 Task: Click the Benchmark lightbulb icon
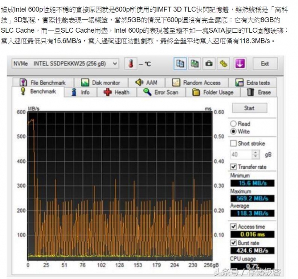pyautogui.click(x=23, y=91)
